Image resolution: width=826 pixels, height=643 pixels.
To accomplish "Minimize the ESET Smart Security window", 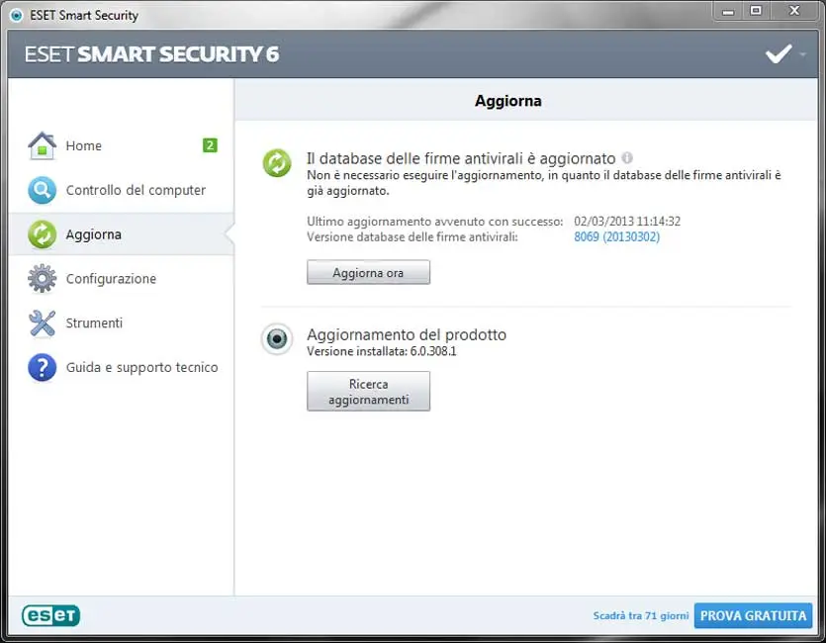I will [x=728, y=12].
